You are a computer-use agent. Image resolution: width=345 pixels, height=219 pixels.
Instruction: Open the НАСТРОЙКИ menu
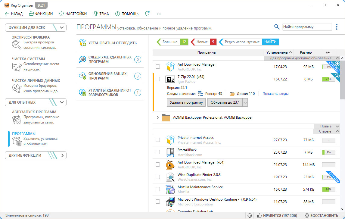pos(73,14)
